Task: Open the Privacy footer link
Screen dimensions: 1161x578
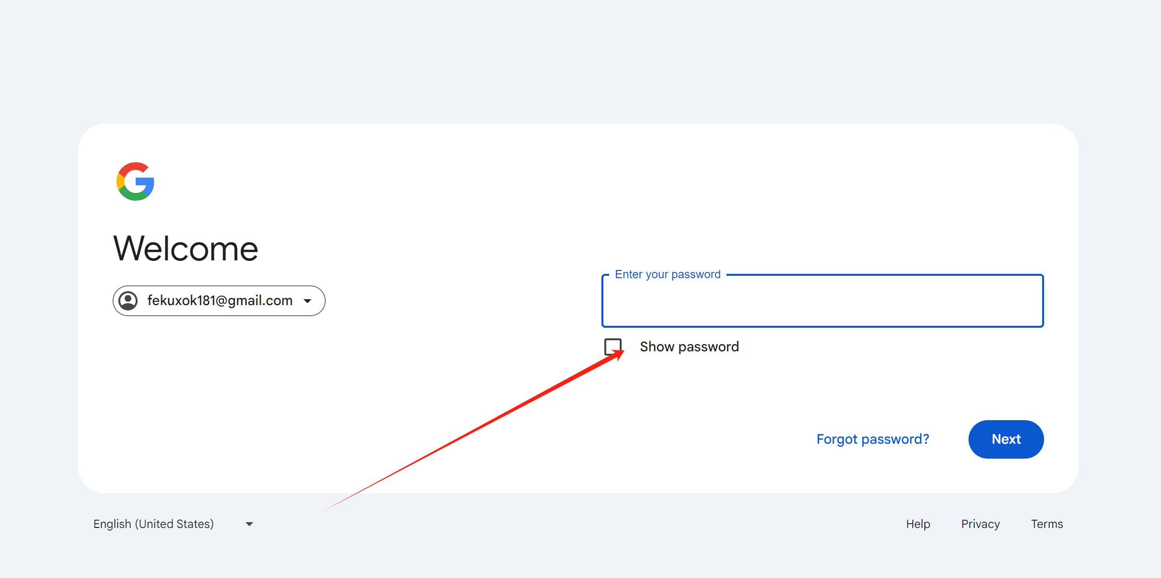Action: click(x=980, y=524)
